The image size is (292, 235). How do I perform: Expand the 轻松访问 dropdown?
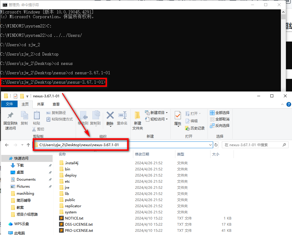tap(167, 119)
